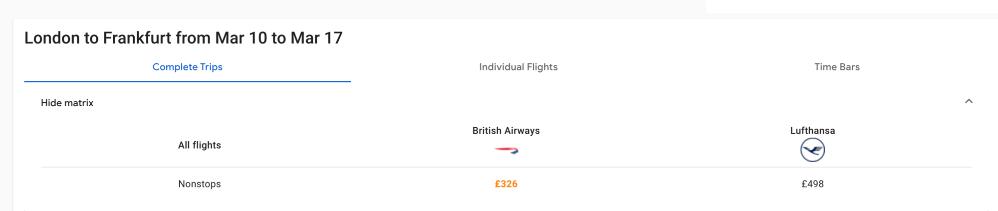
Task: Click the British Airways column name
Action: point(506,131)
